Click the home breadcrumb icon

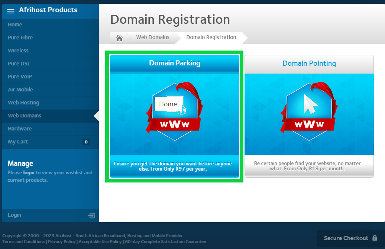point(119,38)
